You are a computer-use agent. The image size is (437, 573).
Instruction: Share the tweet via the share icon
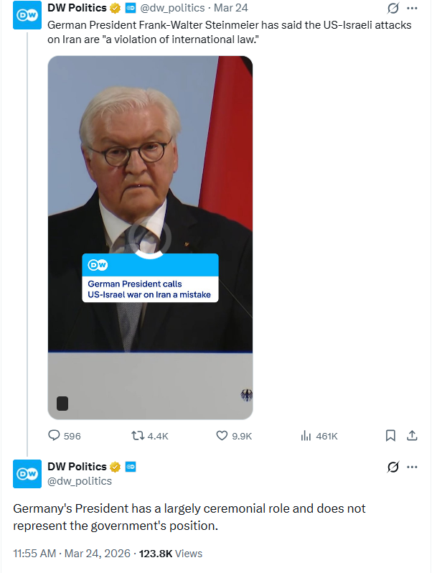click(x=412, y=435)
